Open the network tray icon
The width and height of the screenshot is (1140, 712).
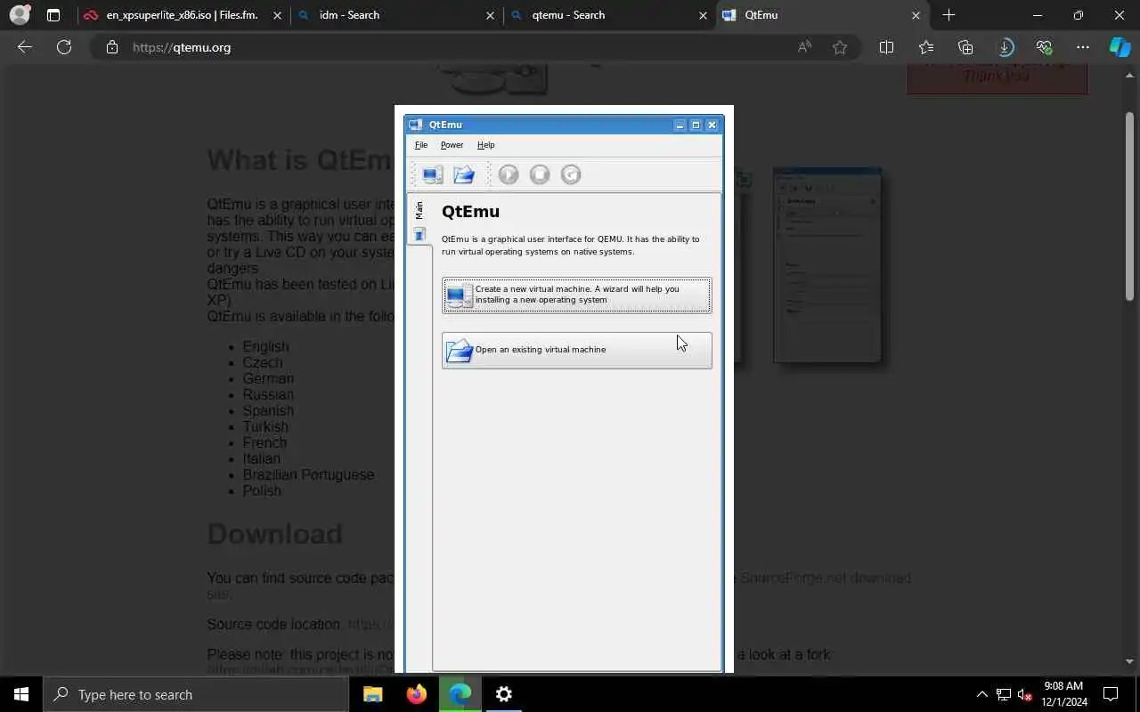(1004, 694)
